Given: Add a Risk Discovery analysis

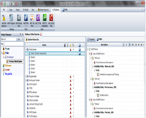Looking at the screenshot, I should 4,20.
